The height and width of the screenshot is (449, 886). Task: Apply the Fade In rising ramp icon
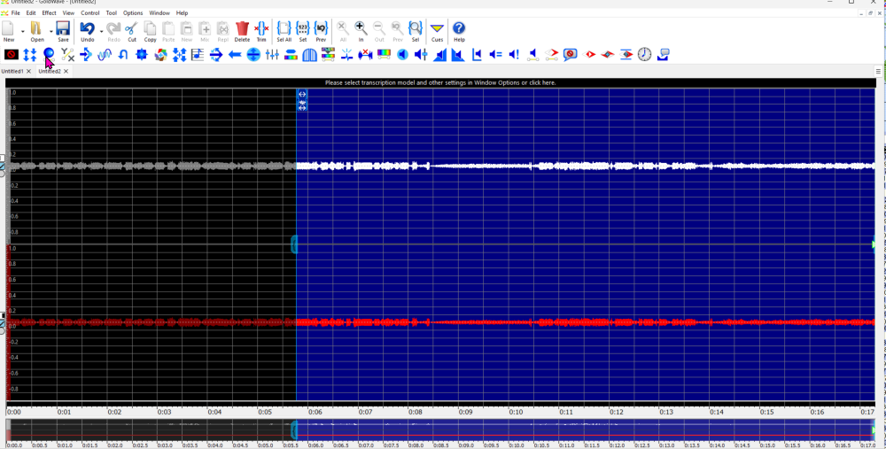pos(439,55)
